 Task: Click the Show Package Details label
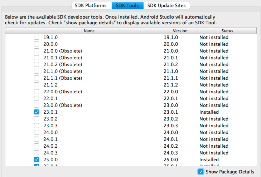[x=230, y=172]
